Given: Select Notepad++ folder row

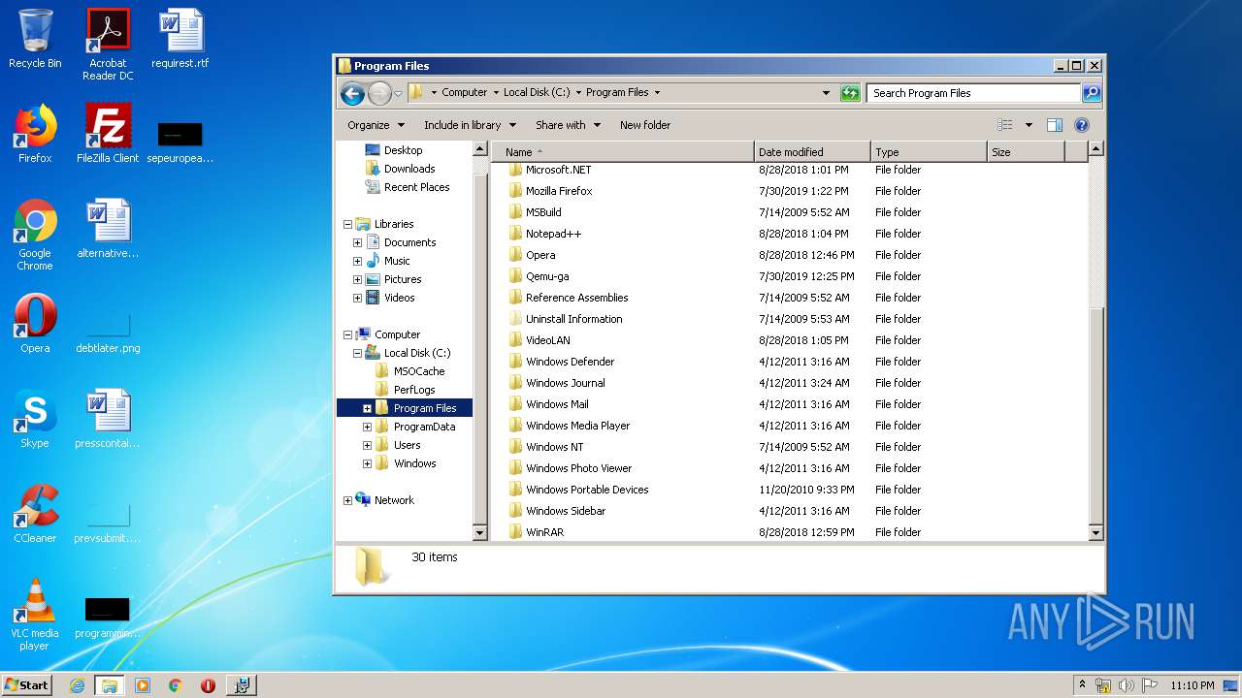Looking at the screenshot, I should (791, 234).
